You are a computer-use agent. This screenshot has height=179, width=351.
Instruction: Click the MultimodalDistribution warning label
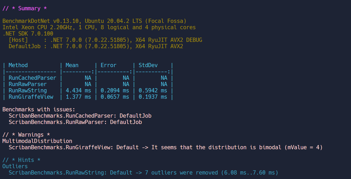pos(37,141)
